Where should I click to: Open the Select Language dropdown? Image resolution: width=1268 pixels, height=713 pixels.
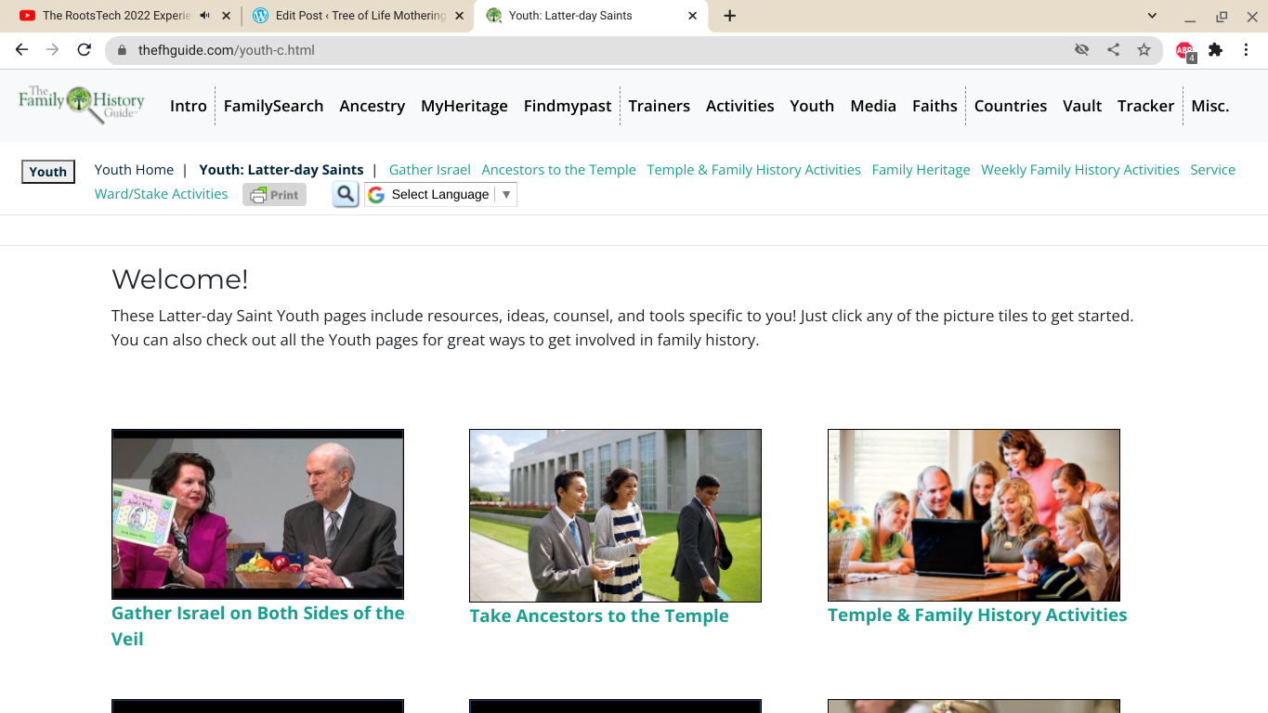click(440, 194)
